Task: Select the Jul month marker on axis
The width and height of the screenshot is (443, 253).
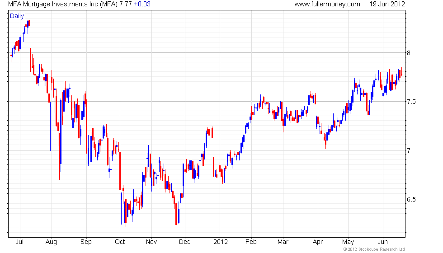Action: pyautogui.click(x=19, y=242)
